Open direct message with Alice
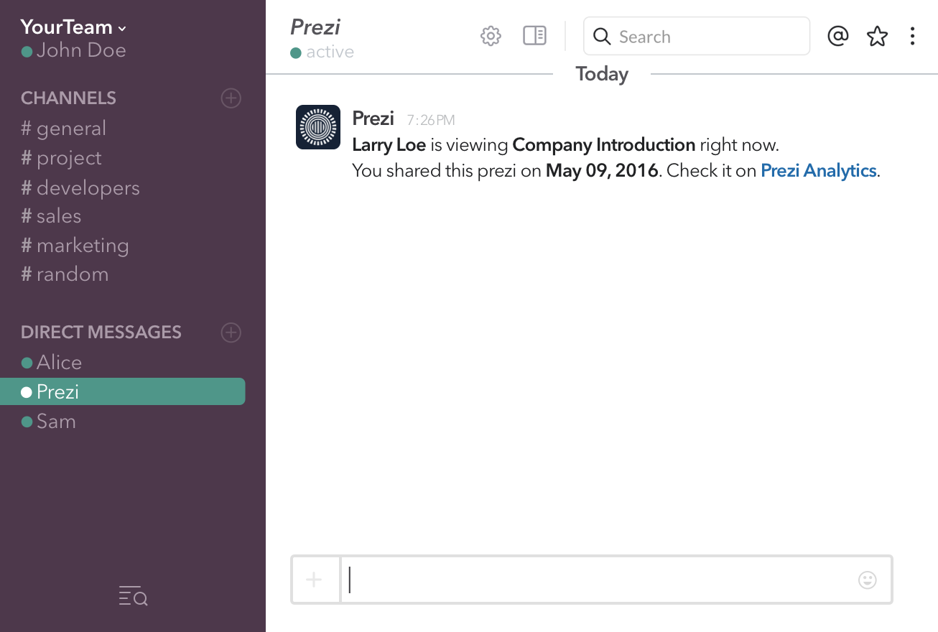 58,363
